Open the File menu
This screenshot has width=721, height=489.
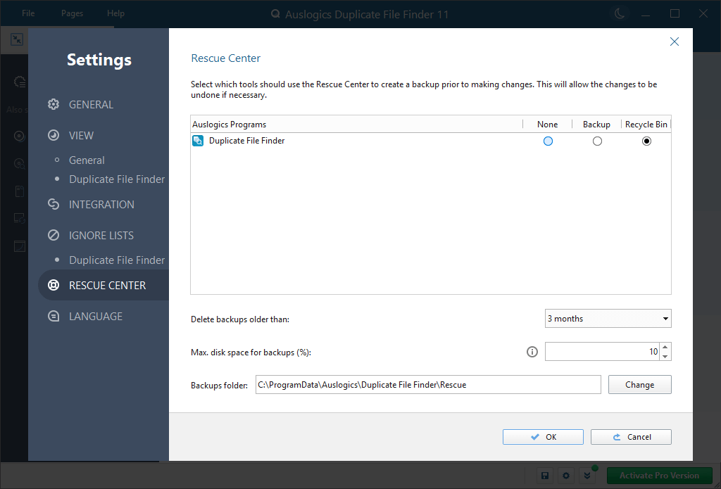(x=28, y=13)
